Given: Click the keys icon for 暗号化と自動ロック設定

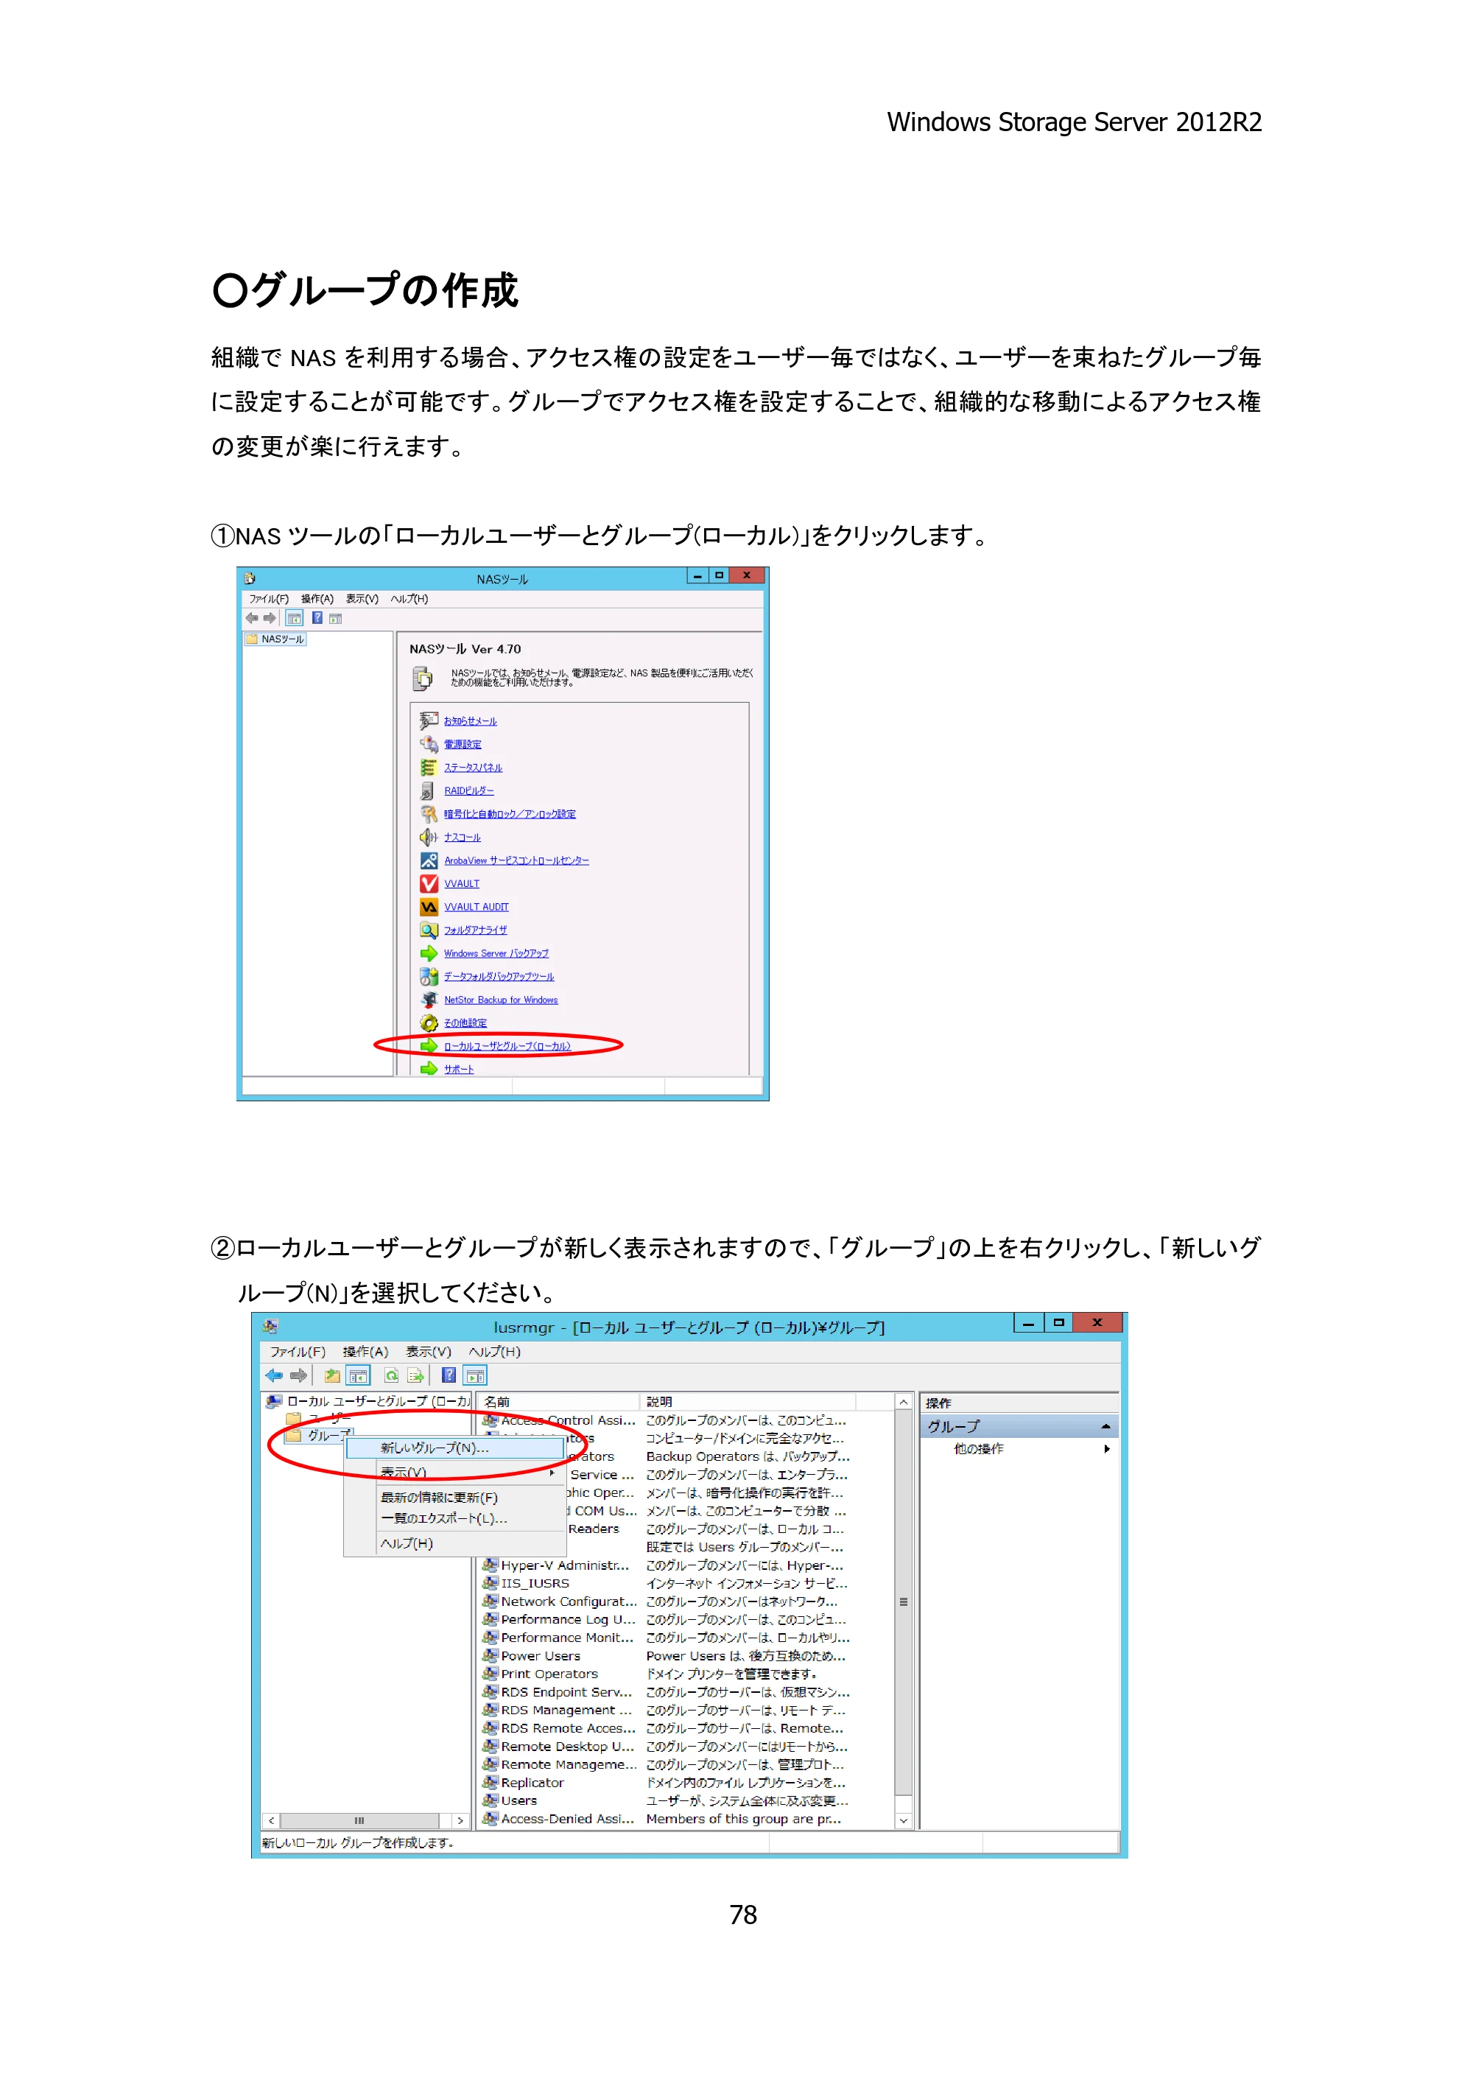Looking at the screenshot, I should pos(429,814).
